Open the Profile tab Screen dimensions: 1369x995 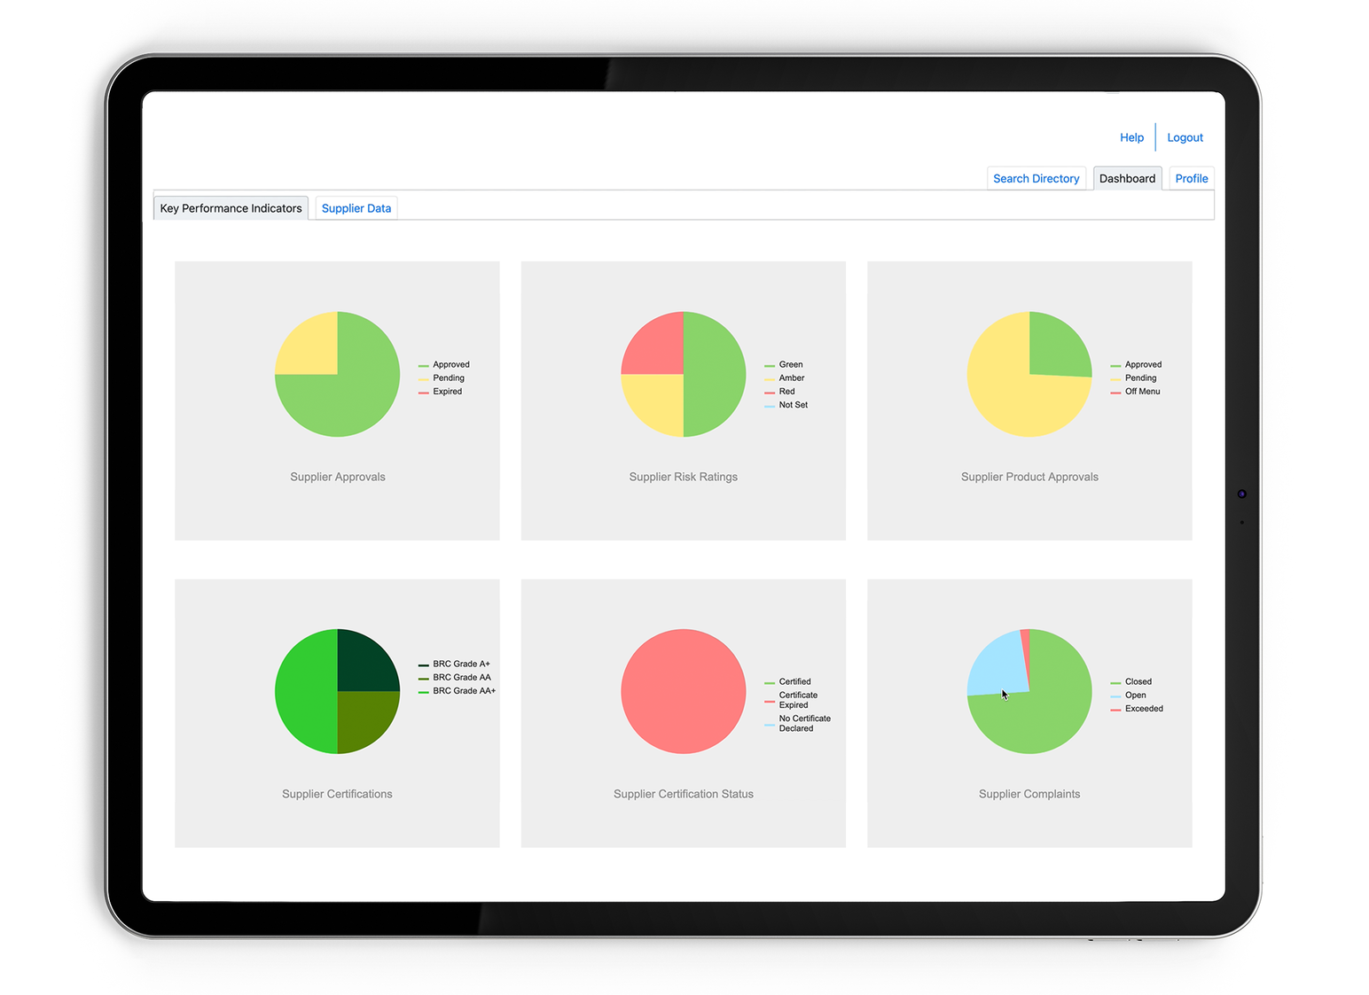tap(1191, 178)
